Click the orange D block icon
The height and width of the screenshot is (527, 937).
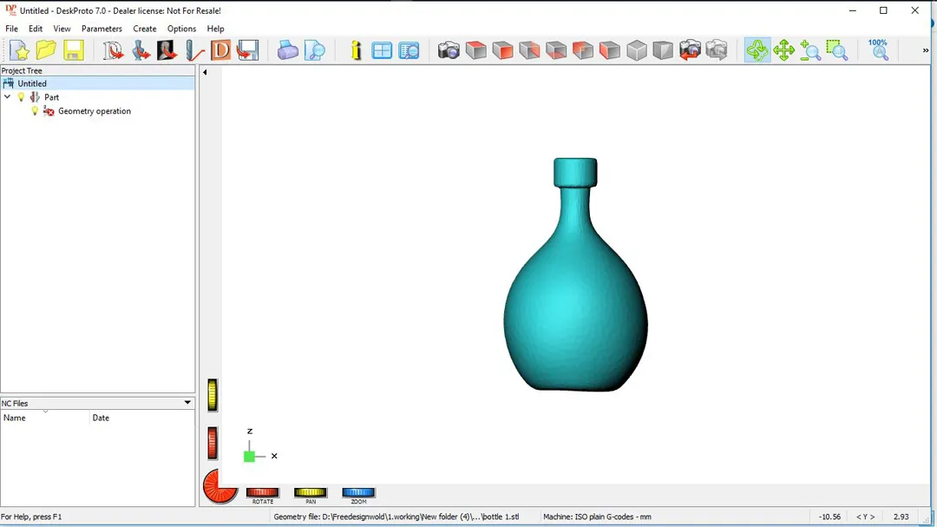coord(220,50)
